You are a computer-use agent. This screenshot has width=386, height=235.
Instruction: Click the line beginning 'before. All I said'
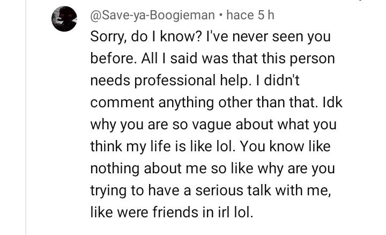coord(212,58)
